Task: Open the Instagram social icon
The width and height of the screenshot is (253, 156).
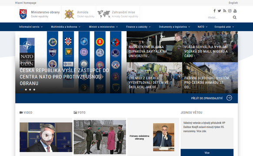Action: tap(230, 11)
